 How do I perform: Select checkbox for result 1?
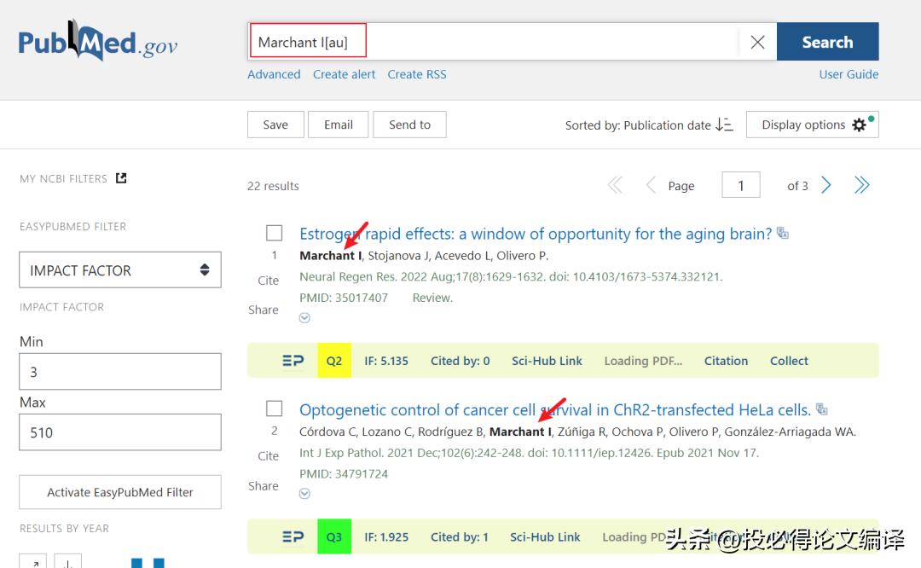(x=274, y=233)
